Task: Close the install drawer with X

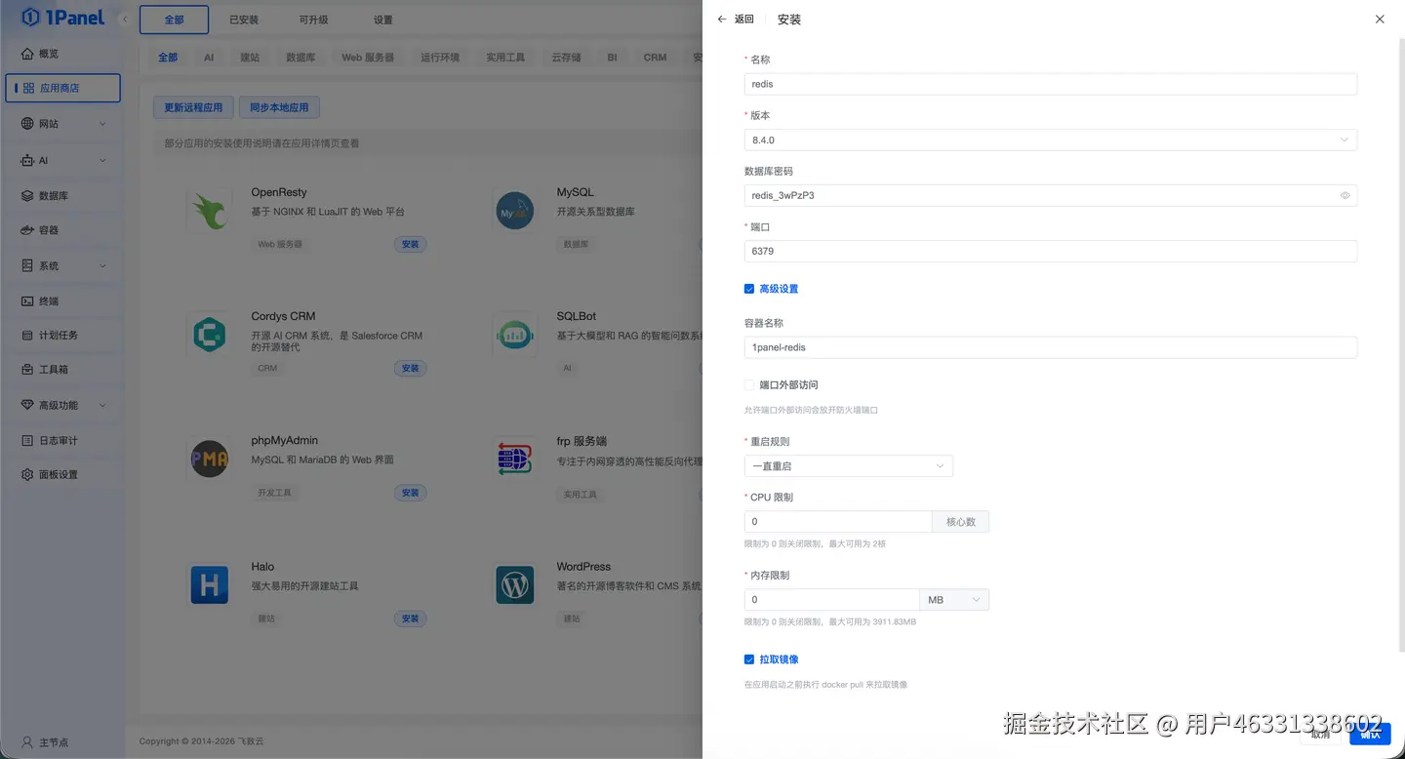Action: [x=1380, y=20]
